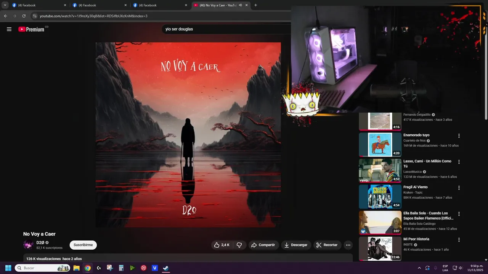Open more actions three-dot button under video
The height and width of the screenshot is (274, 488).
click(348, 245)
